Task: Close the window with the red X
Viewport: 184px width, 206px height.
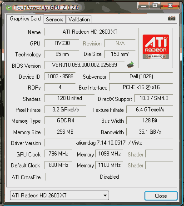Action: [x=170, y=6]
